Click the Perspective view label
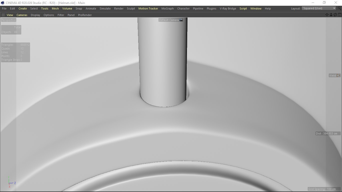Viewport: 342px width, 192px height. click(x=9, y=20)
